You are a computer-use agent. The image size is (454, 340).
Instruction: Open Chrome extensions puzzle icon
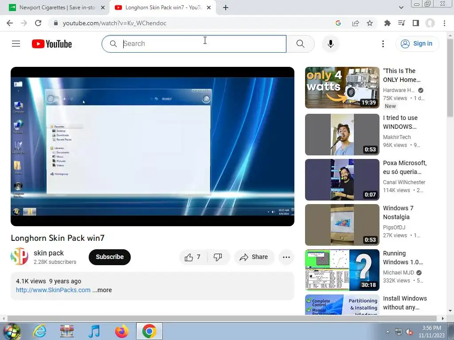click(x=387, y=23)
